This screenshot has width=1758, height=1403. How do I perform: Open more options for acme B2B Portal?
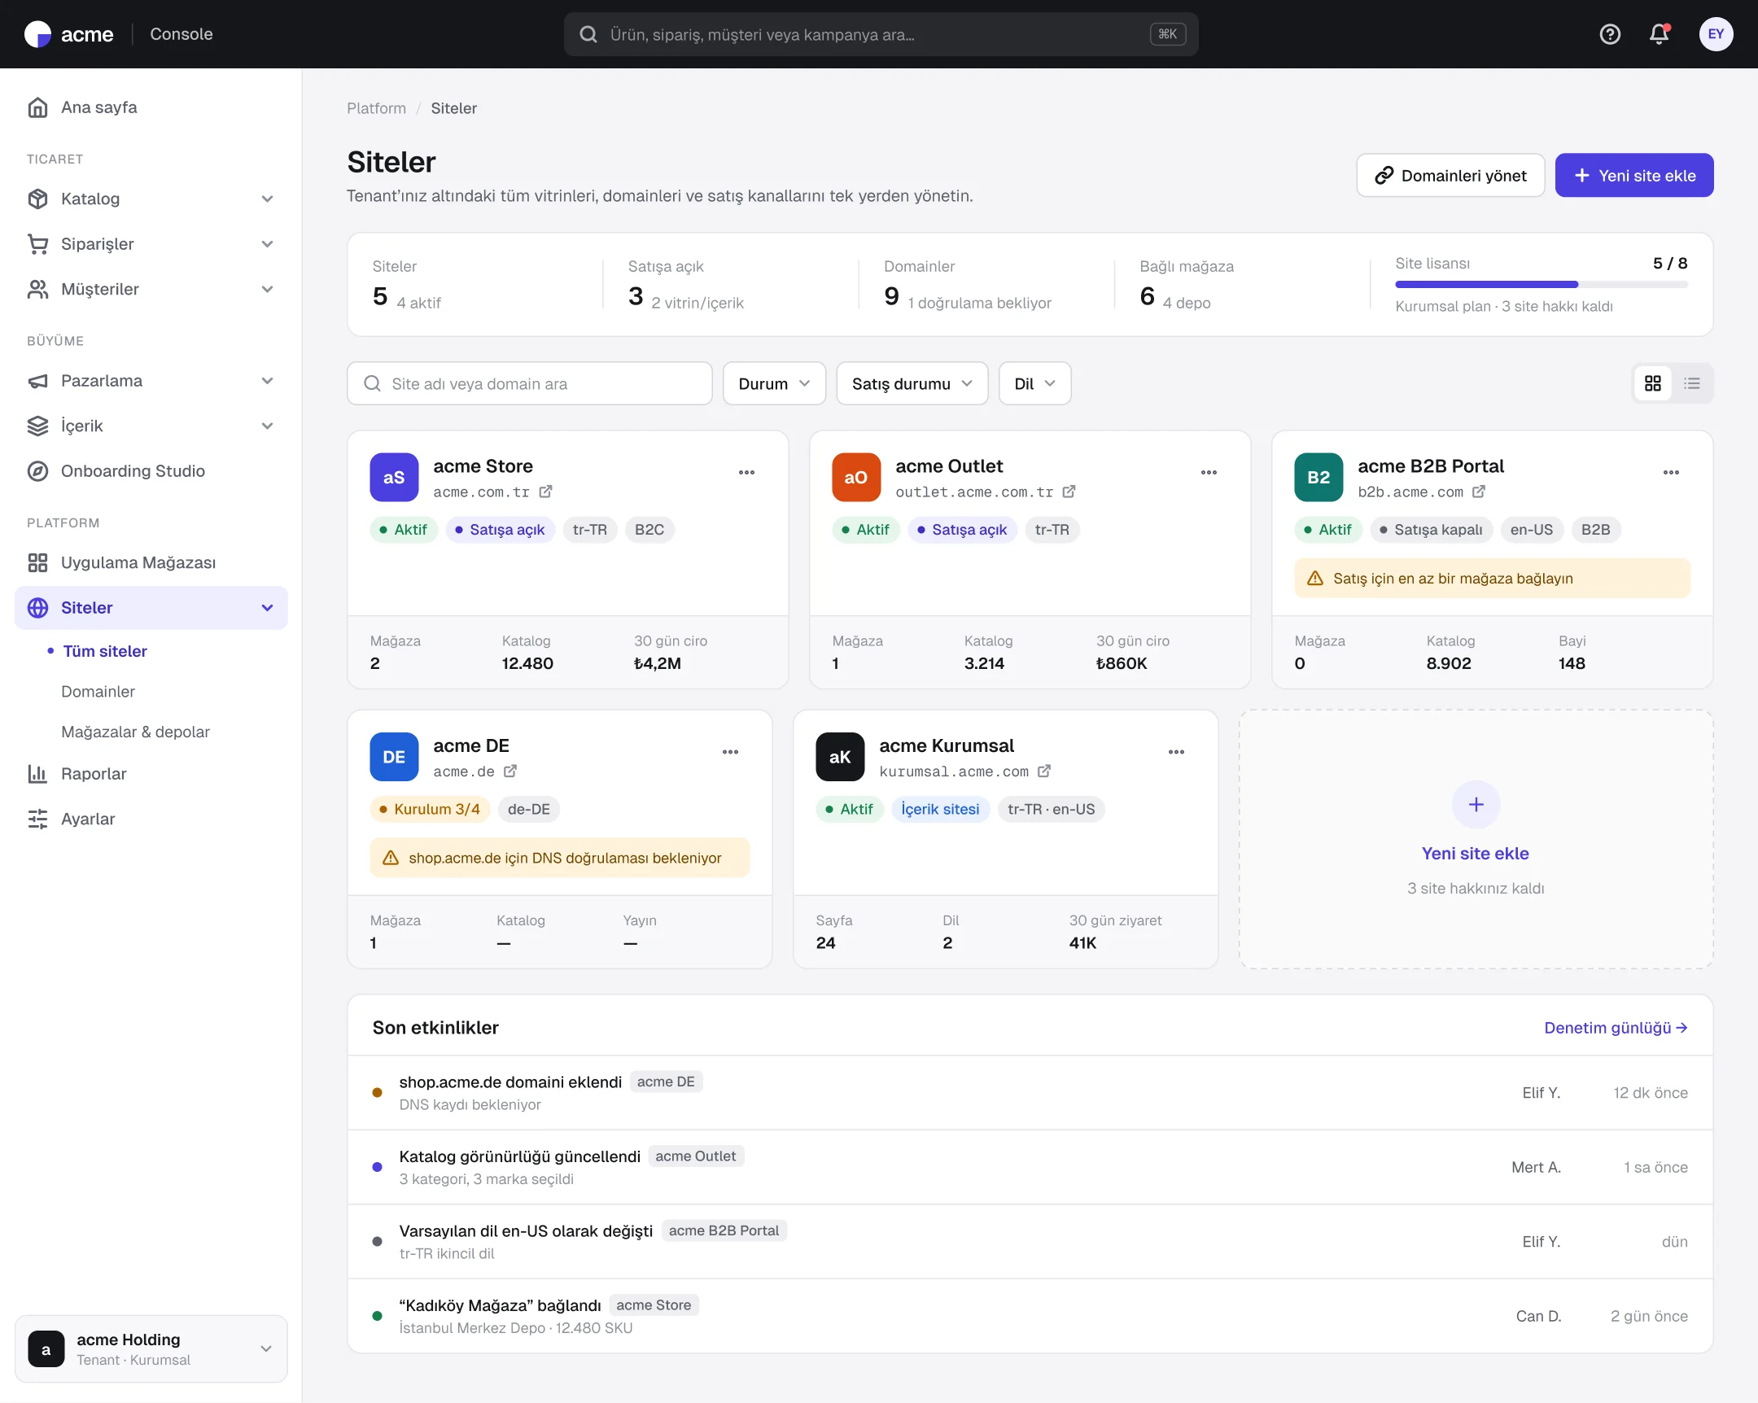1671,473
